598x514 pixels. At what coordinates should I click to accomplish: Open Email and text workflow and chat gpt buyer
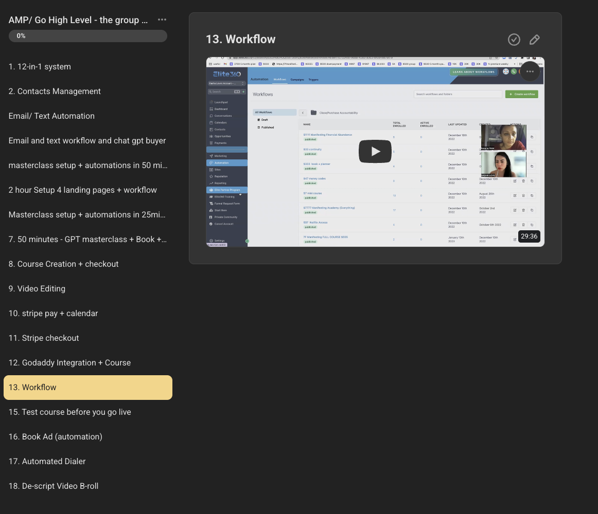87,141
